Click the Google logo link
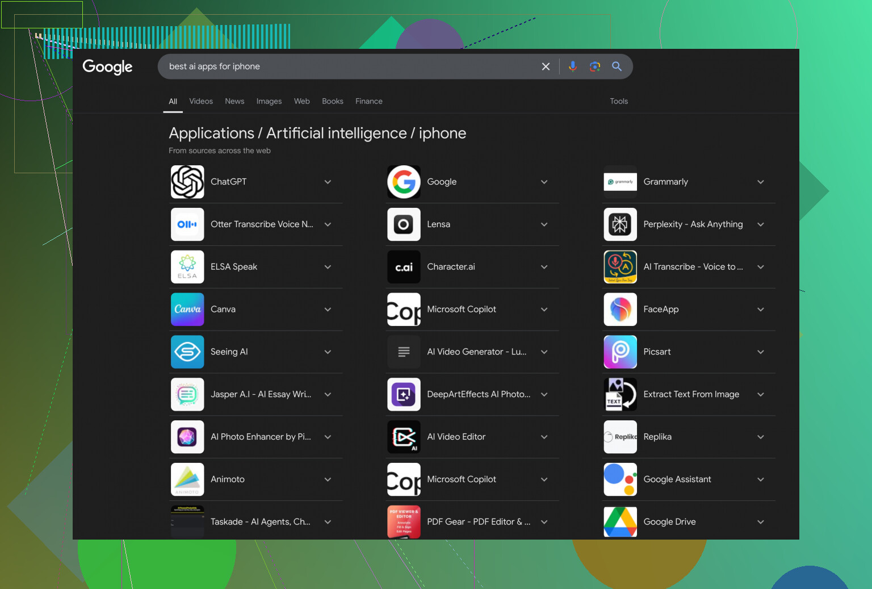Screen dimensions: 872x589 [x=107, y=66]
